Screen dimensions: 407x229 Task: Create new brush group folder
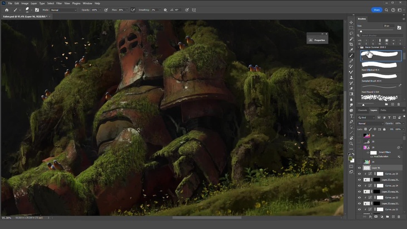pyautogui.click(x=386, y=104)
